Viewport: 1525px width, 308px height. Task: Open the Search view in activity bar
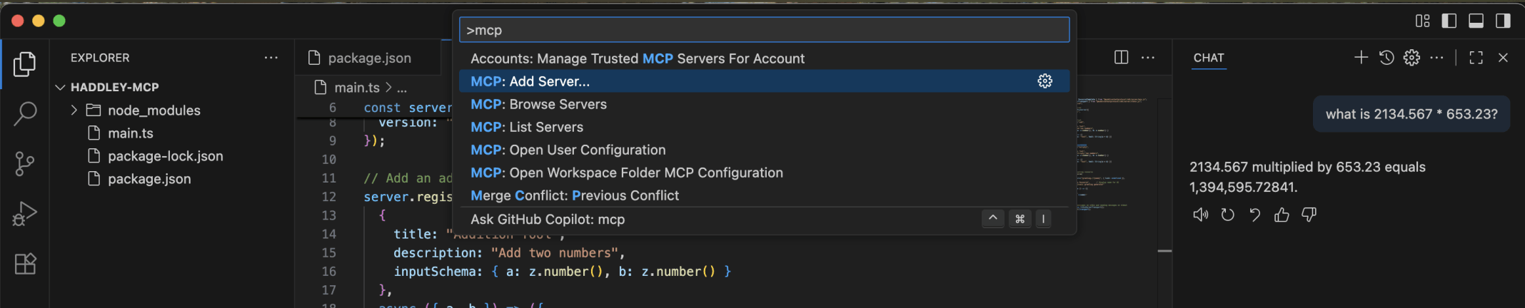(x=25, y=113)
